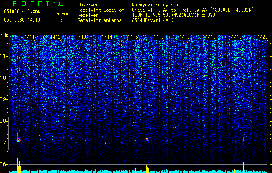The height and width of the screenshot is (173, 272).
Task: Click the 'Receiving antenna' label
Action: (x=99, y=20)
